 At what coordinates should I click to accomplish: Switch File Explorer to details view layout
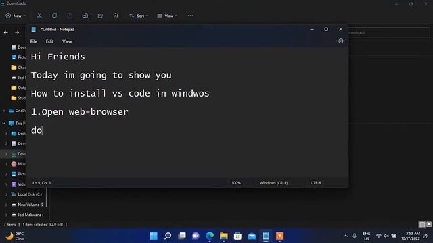(422, 225)
